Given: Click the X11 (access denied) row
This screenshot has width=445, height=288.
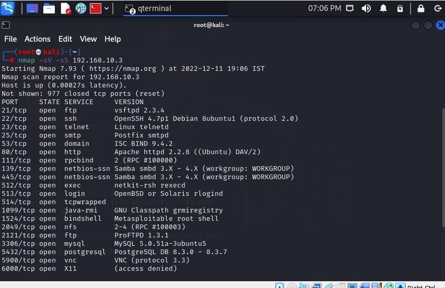Looking at the screenshot, I should coord(89,269).
